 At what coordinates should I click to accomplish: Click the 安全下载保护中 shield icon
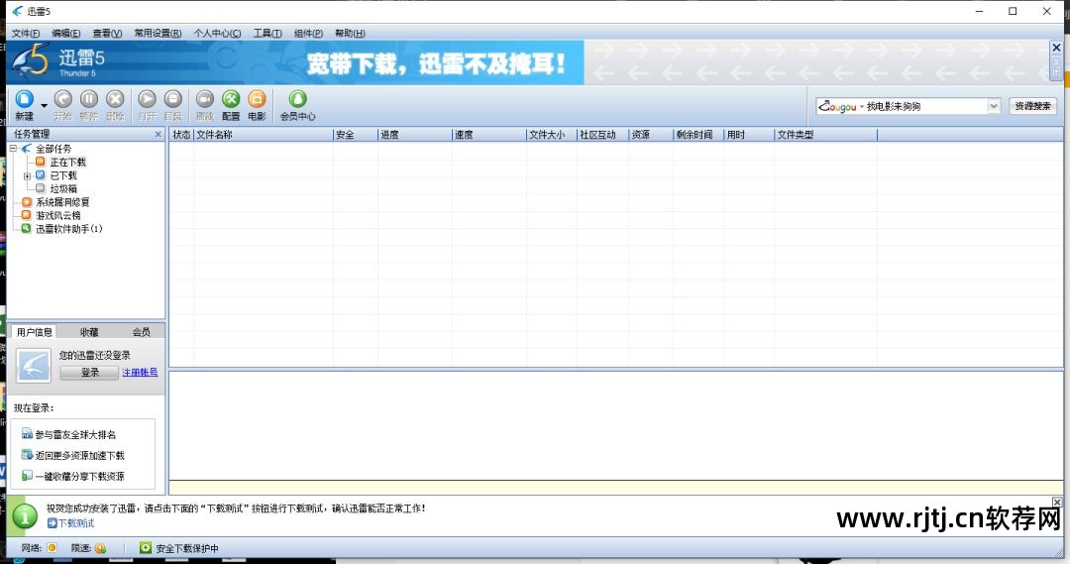pos(146,547)
